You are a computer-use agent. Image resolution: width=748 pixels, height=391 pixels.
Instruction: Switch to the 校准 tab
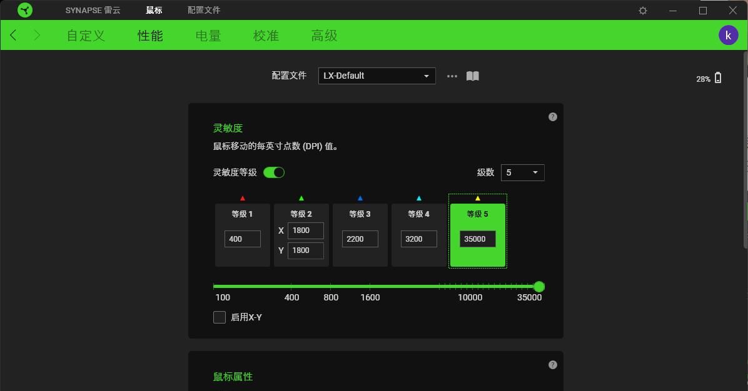click(x=266, y=36)
